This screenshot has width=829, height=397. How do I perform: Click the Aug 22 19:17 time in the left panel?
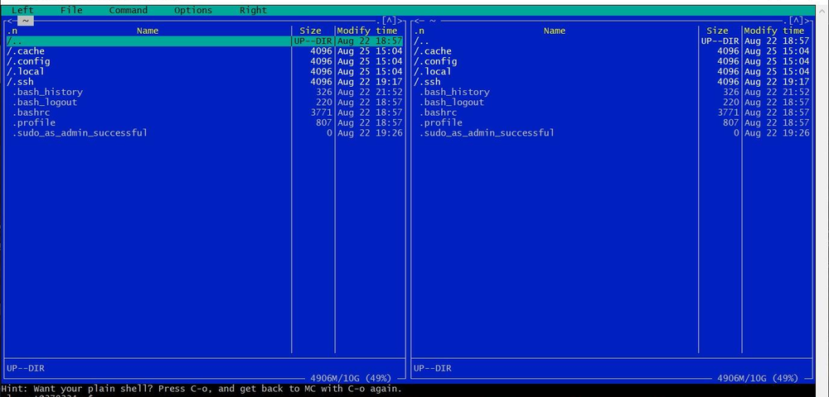tap(370, 82)
